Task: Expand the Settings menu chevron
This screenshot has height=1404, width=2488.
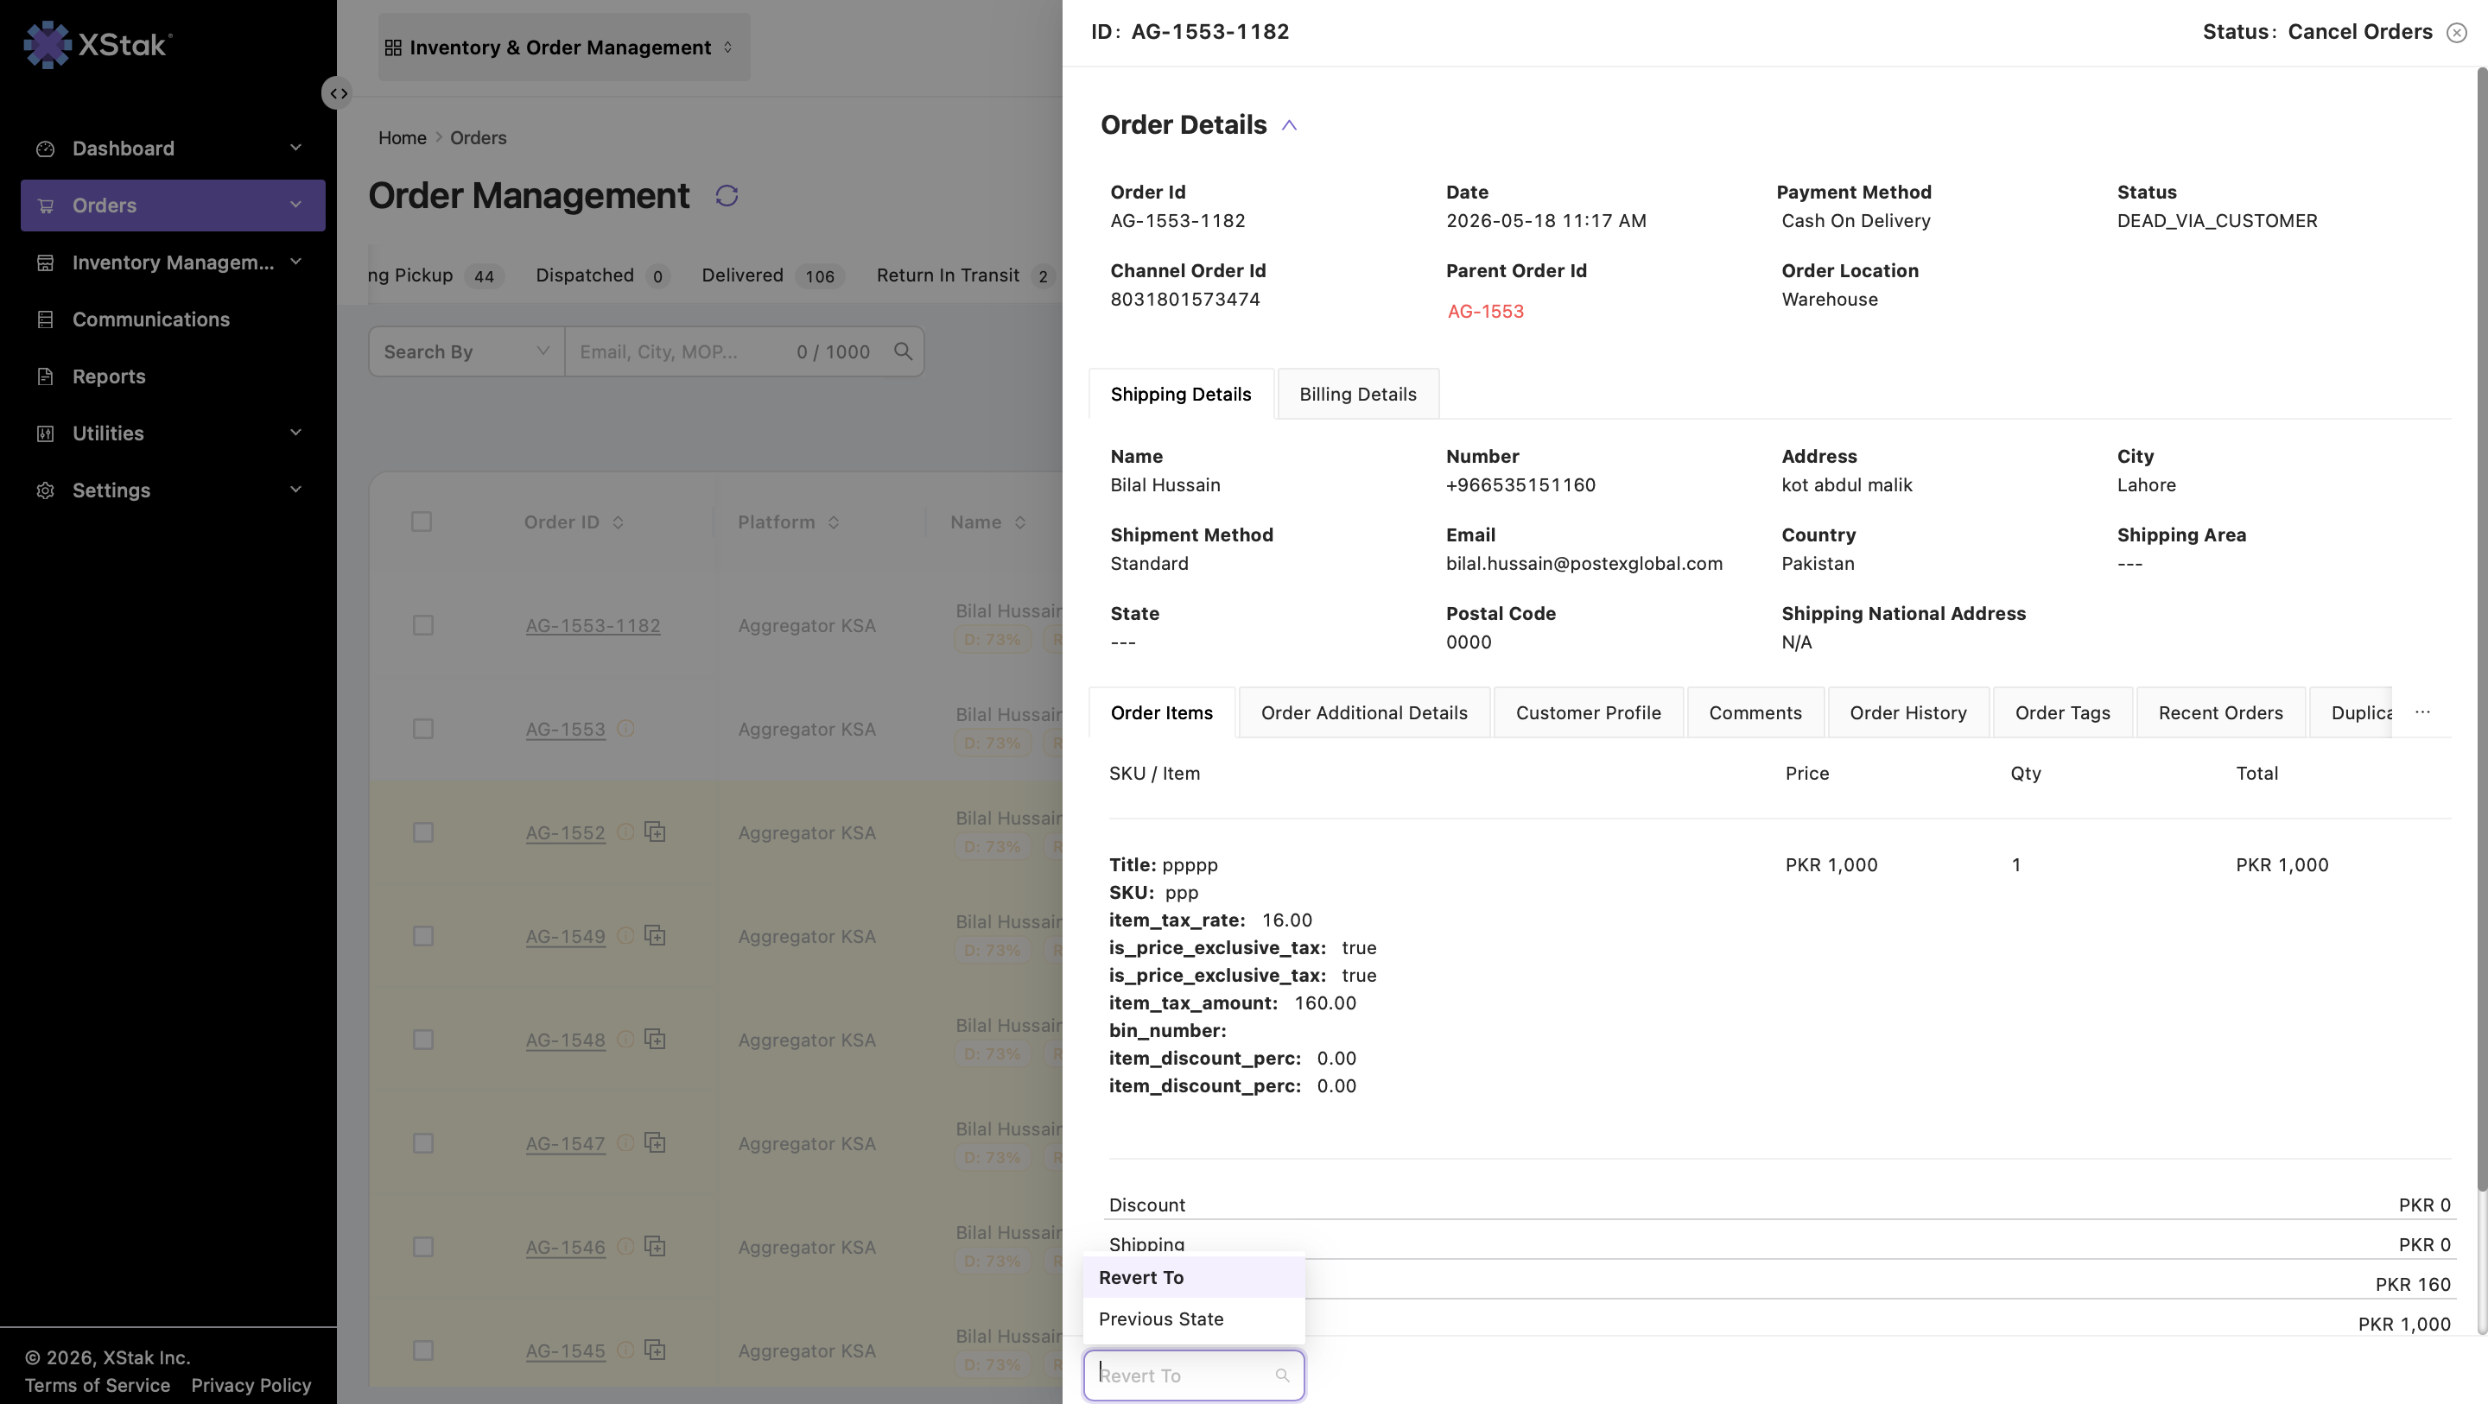Action: tap(295, 490)
